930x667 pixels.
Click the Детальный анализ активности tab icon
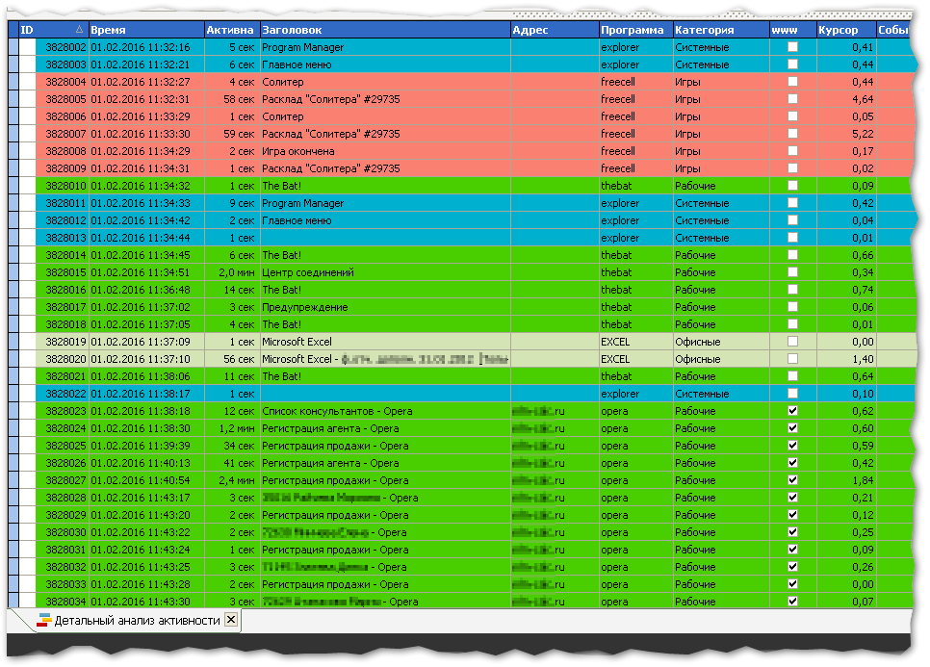(44, 620)
